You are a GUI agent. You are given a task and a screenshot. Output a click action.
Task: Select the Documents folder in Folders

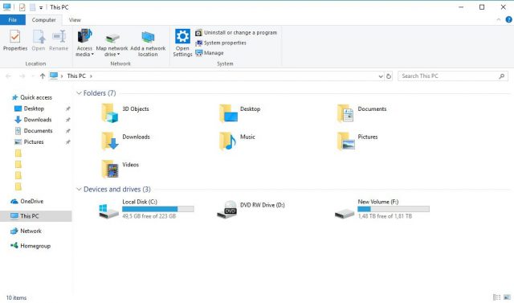click(362, 113)
